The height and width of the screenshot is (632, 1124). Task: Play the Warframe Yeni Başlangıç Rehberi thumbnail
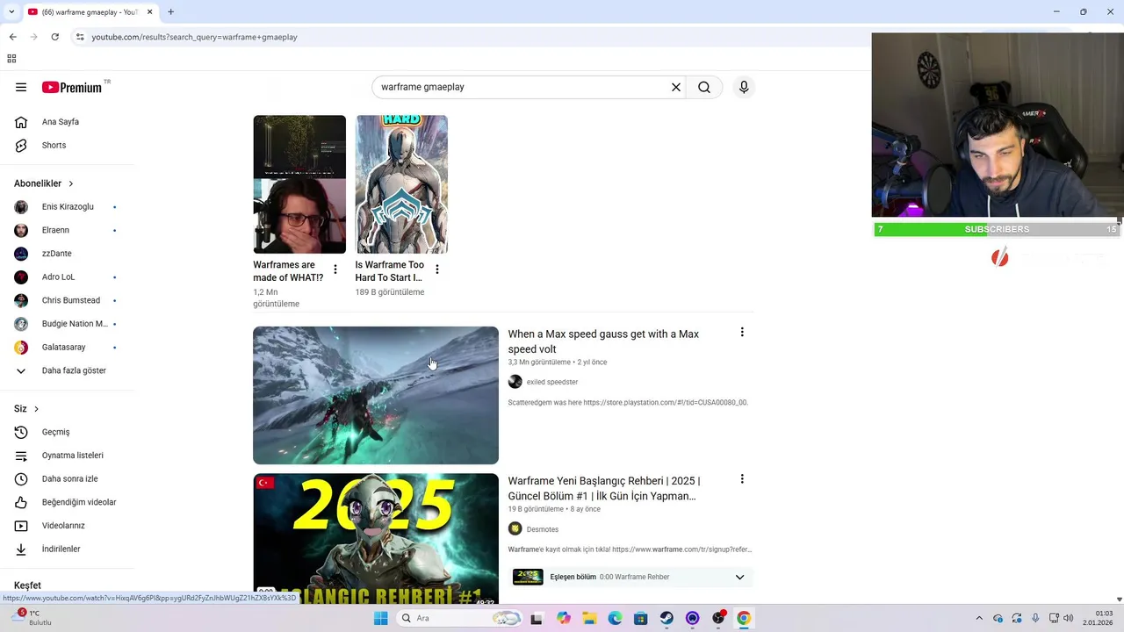pos(376,540)
